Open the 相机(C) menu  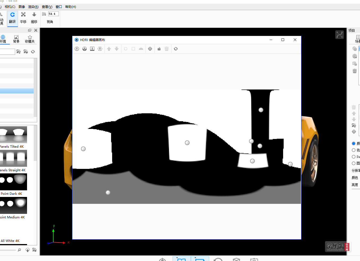(x=10, y=7)
